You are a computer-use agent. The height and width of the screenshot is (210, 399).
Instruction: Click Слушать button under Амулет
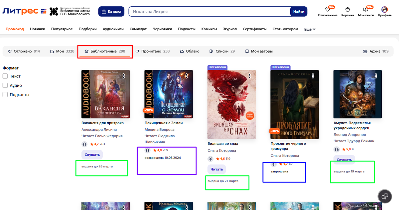pos(344,159)
